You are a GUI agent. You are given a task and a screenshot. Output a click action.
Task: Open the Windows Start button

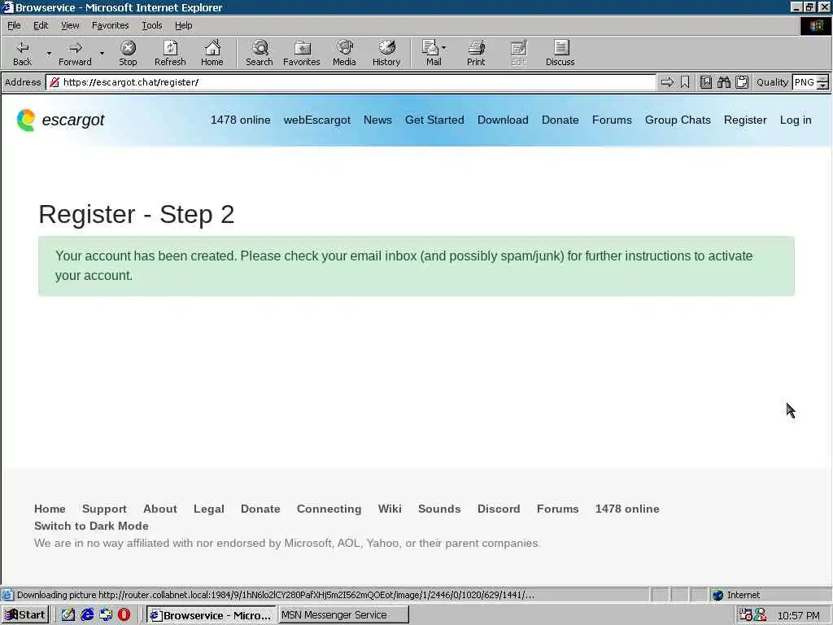click(x=25, y=615)
